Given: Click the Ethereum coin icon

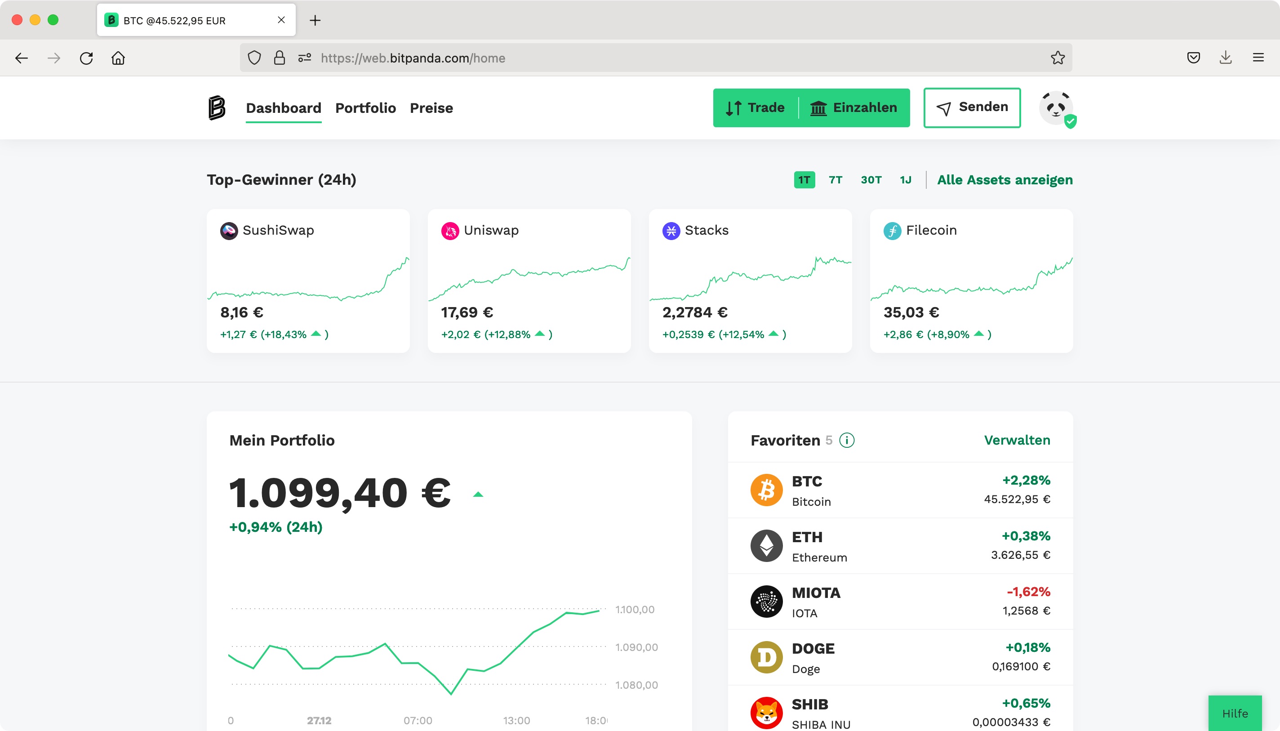Looking at the screenshot, I should pyautogui.click(x=766, y=546).
